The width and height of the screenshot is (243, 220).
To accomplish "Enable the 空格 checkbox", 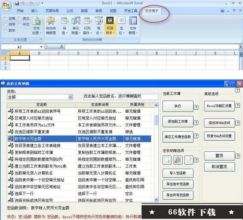I will pos(5,19).
